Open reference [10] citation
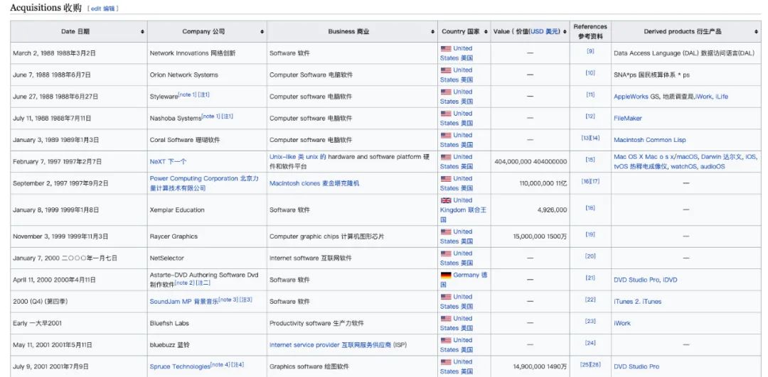This screenshot has width=768, height=377. (x=590, y=72)
